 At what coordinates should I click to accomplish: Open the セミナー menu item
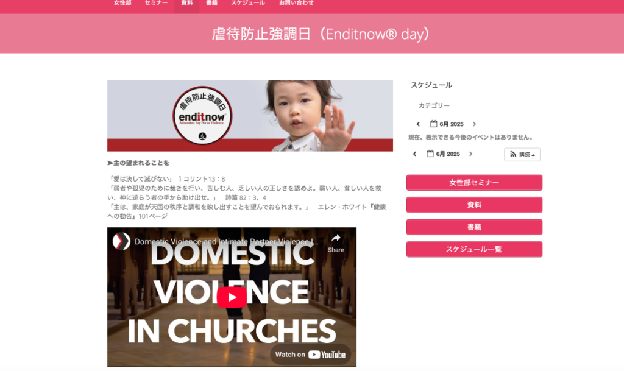pyautogui.click(x=156, y=3)
